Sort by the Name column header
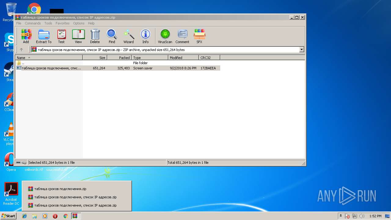The height and width of the screenshot is (220, 391). [x=49, y=57]
